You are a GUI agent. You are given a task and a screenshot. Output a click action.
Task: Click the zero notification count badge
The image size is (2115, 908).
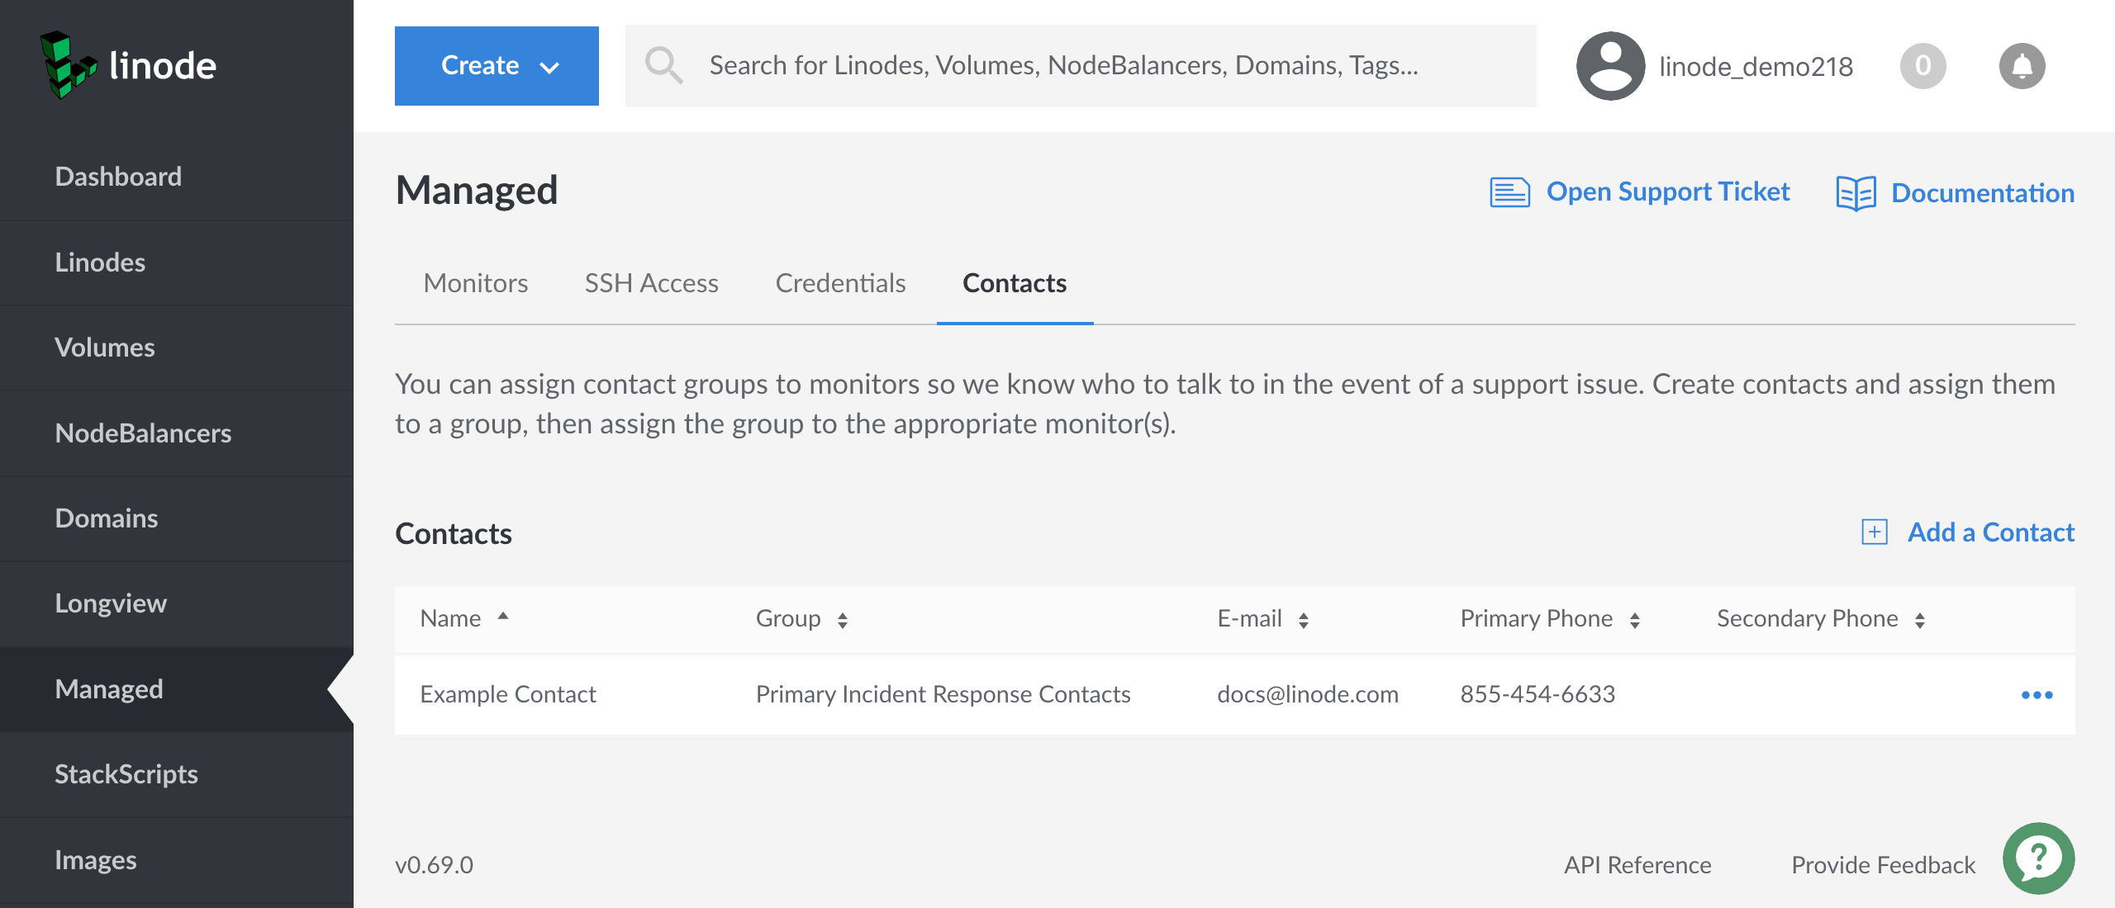click(x=1923, y=66)
